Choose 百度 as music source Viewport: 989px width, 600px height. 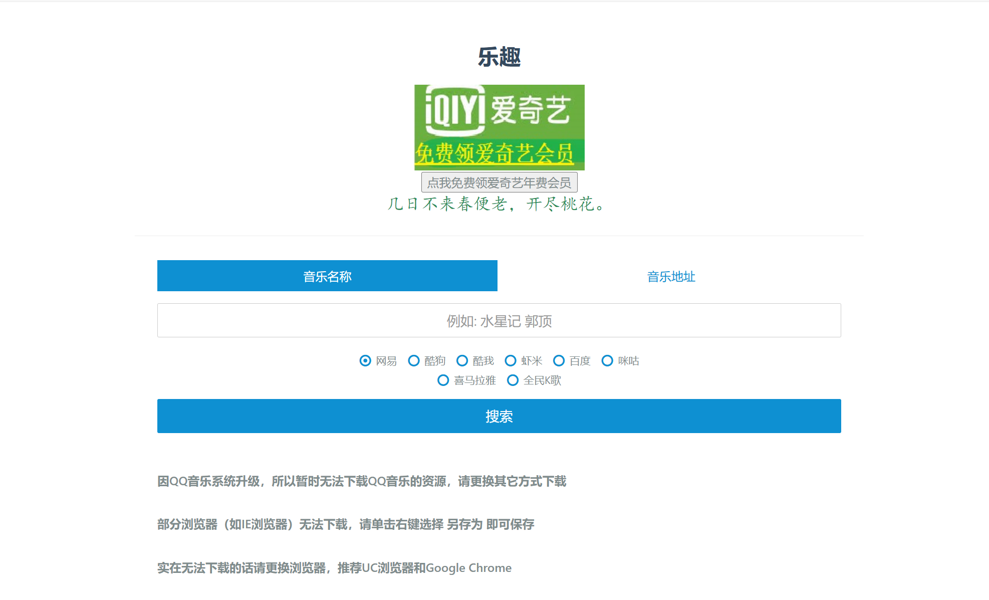coord(559,361)
